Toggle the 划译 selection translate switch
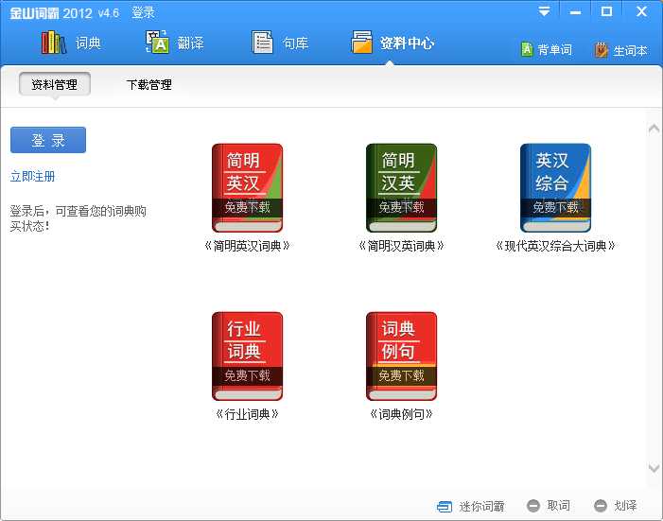This screenshot has height=521, width=663. [x=615, y=505]
